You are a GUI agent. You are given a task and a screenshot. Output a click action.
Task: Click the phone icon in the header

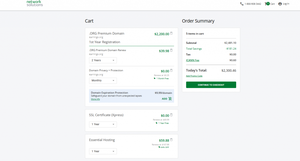point(242,4)
